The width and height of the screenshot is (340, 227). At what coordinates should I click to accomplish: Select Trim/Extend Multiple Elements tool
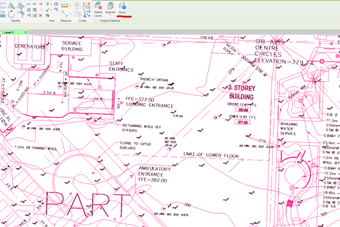[35, 16]
